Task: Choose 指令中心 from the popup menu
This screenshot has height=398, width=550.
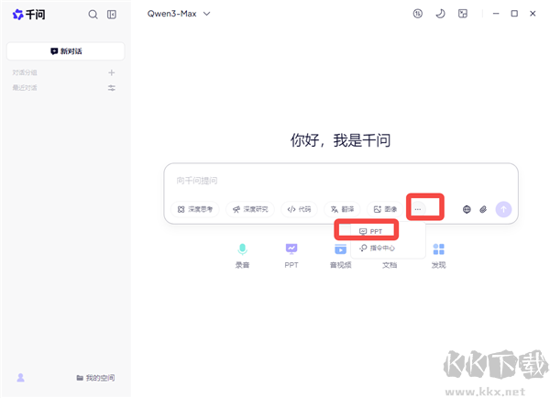Action: [x=377, y=248]
